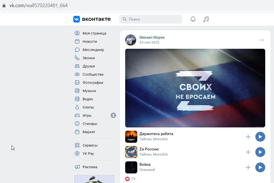
Task: Click the address bar lock icon
Action: tap(4, 5)
